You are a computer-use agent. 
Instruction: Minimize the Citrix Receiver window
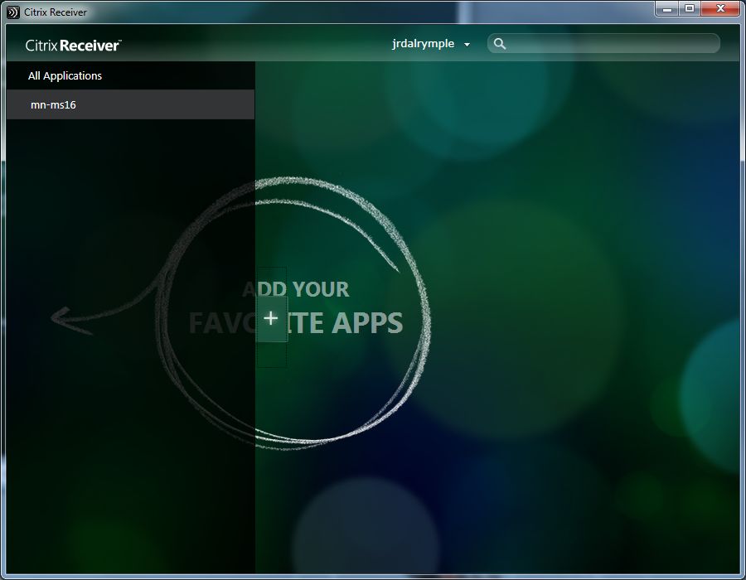coord(668,8)
